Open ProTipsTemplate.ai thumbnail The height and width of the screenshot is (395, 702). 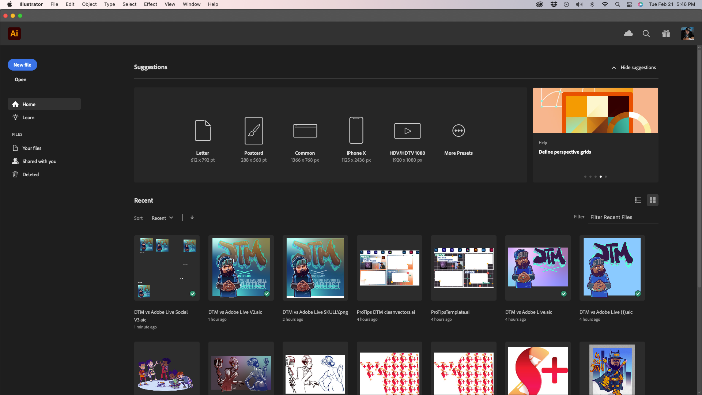(x=464, y=268)
